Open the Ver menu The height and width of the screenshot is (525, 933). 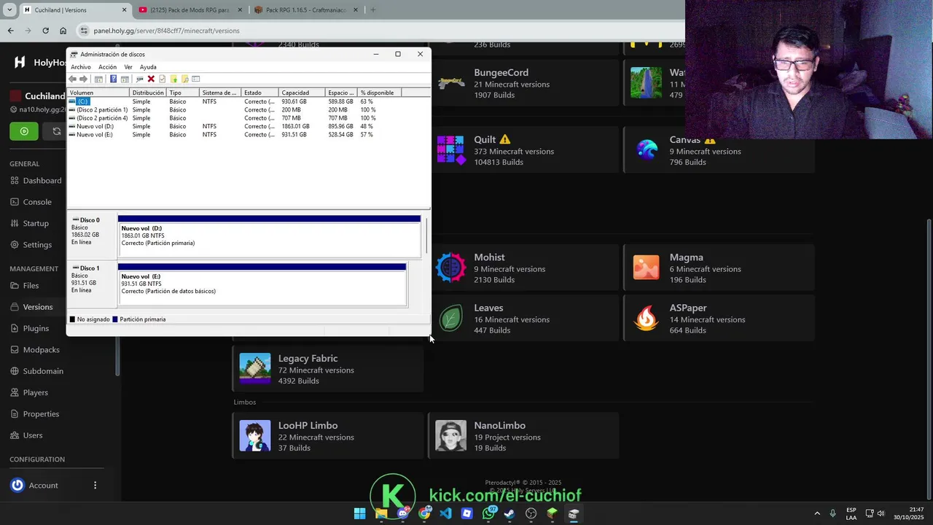click(x=128, y=67)
